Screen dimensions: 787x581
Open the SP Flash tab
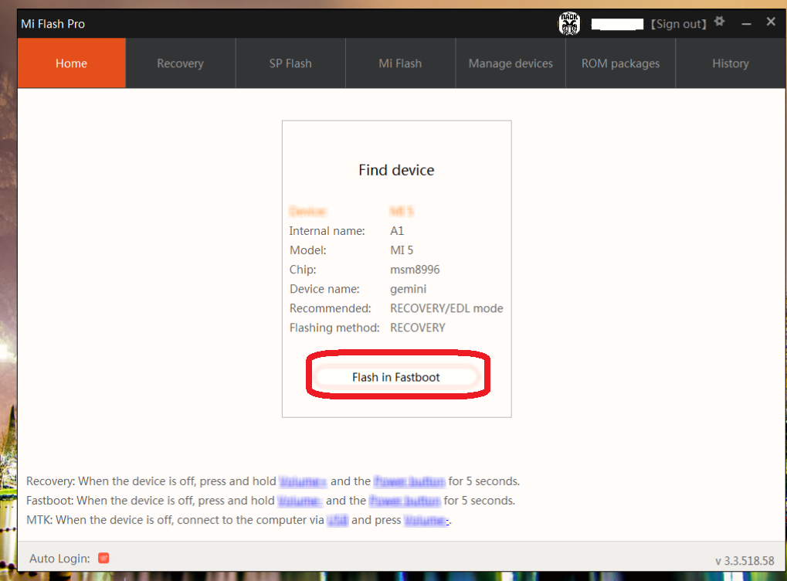[x=290, y=63]
